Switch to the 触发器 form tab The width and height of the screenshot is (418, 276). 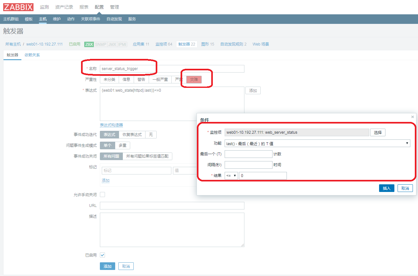[12, 55]
